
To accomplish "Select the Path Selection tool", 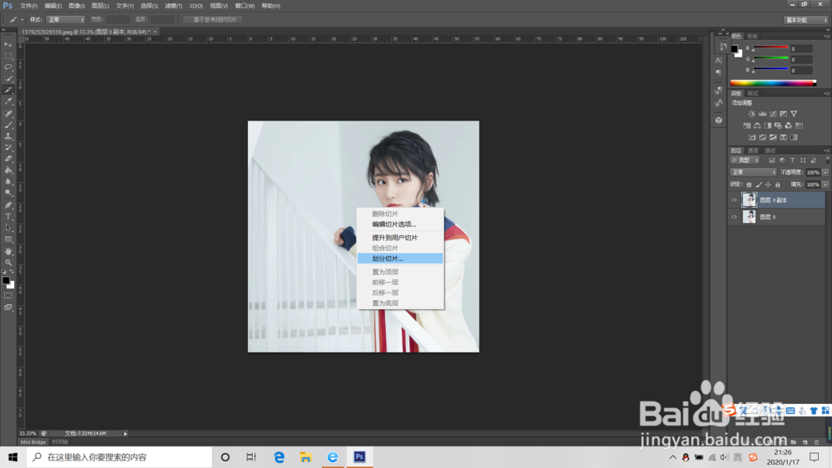I will click(8, 228).
